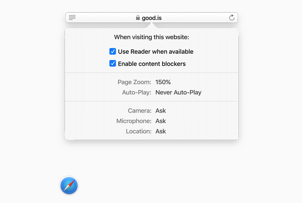Click the Location label

pos(139,131)
